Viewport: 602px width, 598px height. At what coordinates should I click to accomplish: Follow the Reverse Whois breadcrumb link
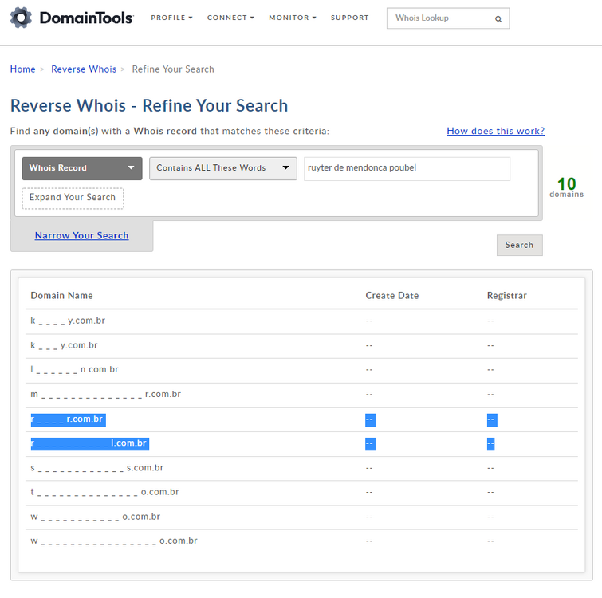[x=84, y=69]
